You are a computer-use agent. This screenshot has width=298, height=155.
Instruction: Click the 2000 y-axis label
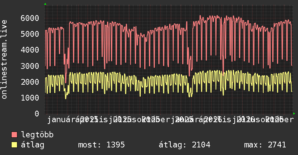30,82
